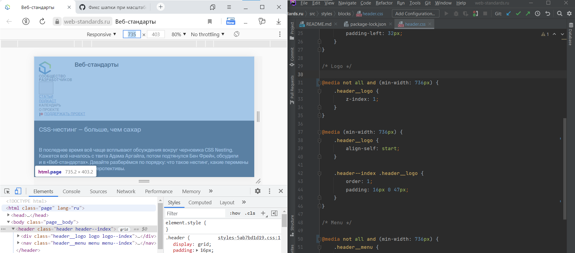575x253 pixels.
Task: Open the Layout tab
Action: pos(227,202)
